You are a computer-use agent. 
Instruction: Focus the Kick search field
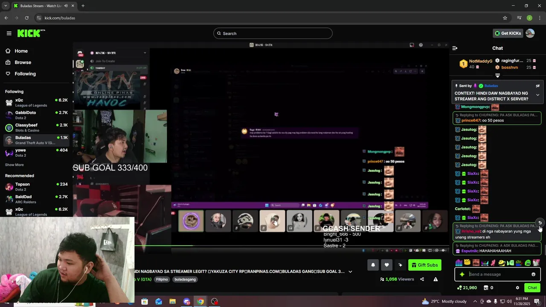click(x=273, y=33)
